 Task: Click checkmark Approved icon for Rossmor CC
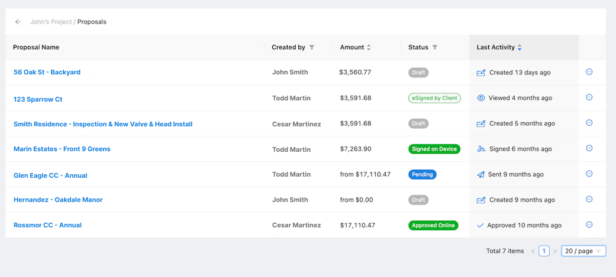[480, 226]
